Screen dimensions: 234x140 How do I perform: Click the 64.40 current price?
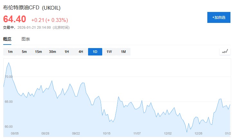point(14,19)
